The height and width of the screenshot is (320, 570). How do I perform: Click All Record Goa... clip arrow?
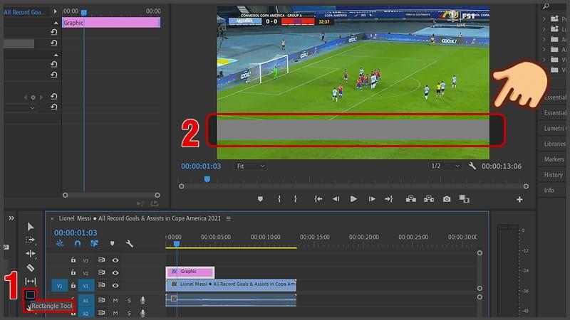click(55, 11)
